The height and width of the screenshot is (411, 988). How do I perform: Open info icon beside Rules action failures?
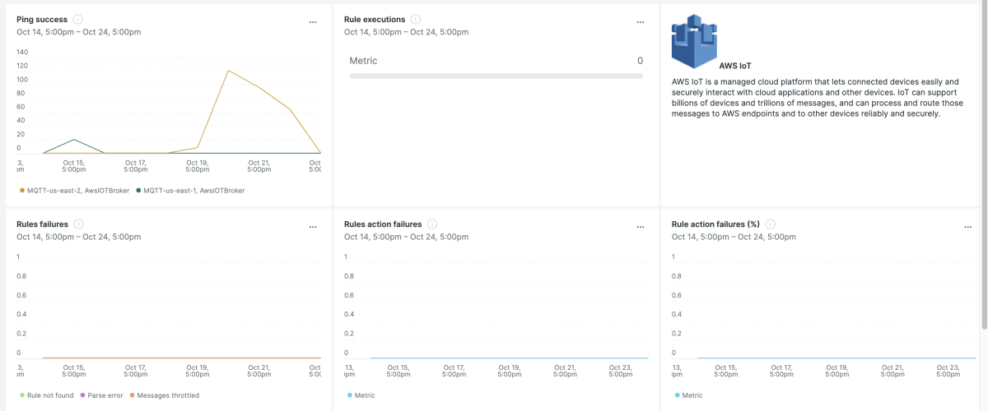click(x=432, y=224)
